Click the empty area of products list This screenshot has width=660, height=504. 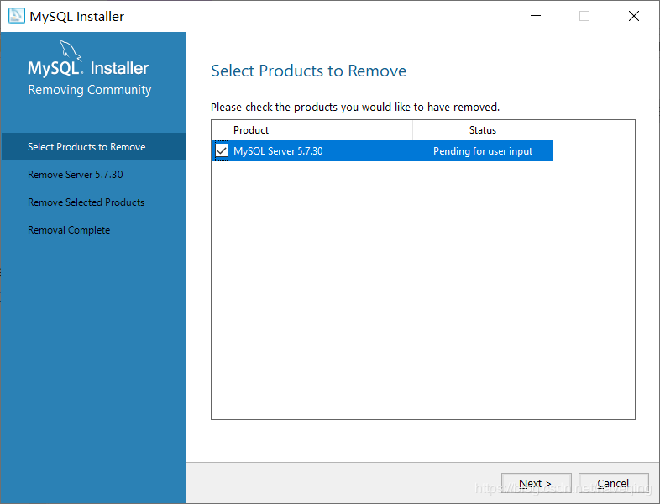click(422, 294)
